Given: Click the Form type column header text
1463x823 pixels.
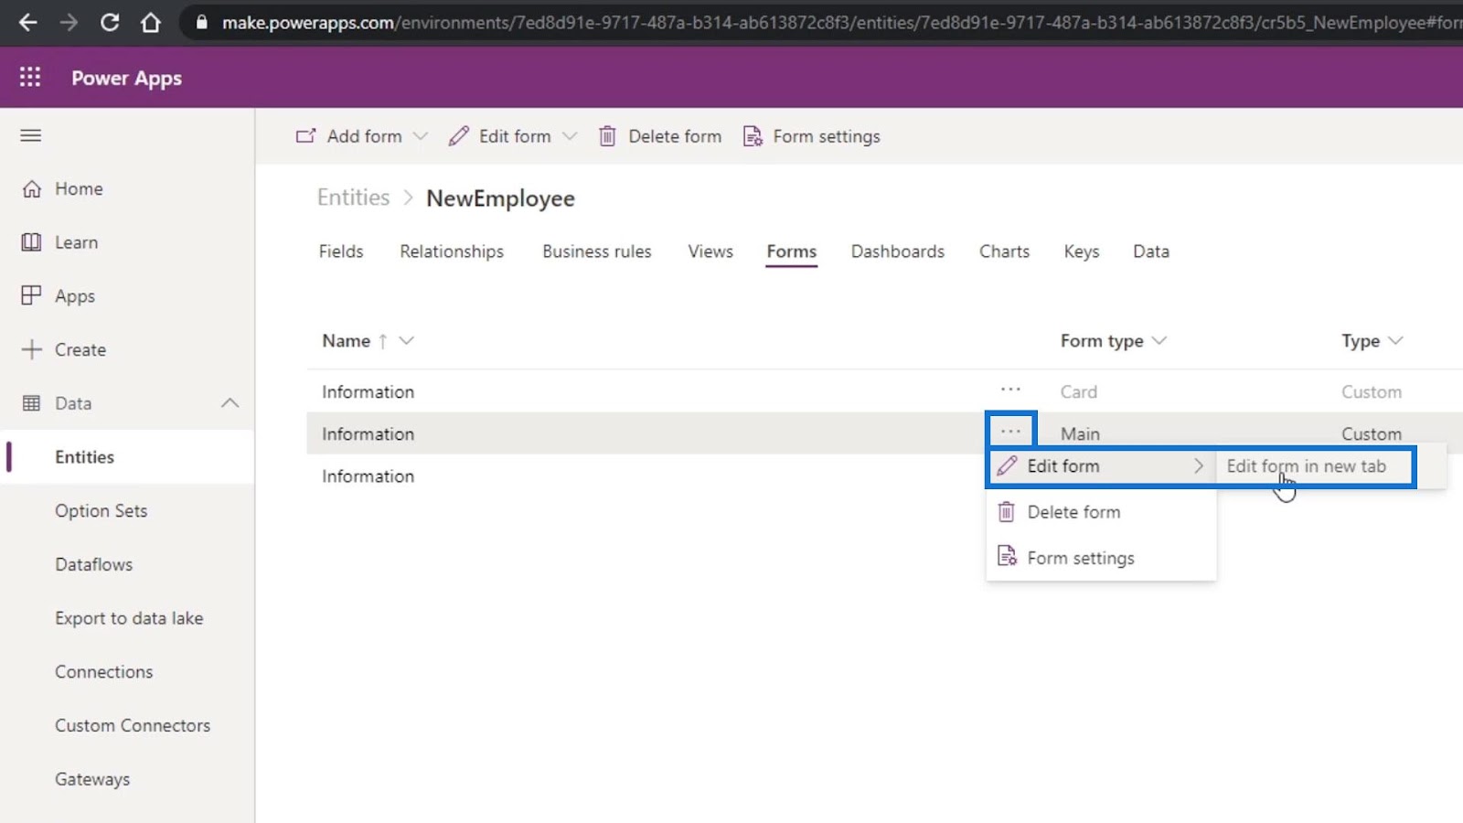Looking at the screenshot, I should tap(1102, 340).
